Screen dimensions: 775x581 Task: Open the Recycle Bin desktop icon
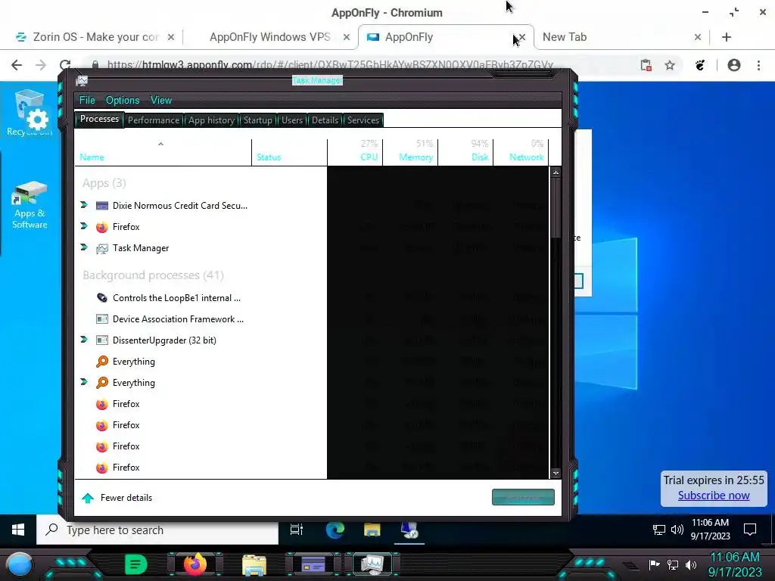click(x=30, y=113)
